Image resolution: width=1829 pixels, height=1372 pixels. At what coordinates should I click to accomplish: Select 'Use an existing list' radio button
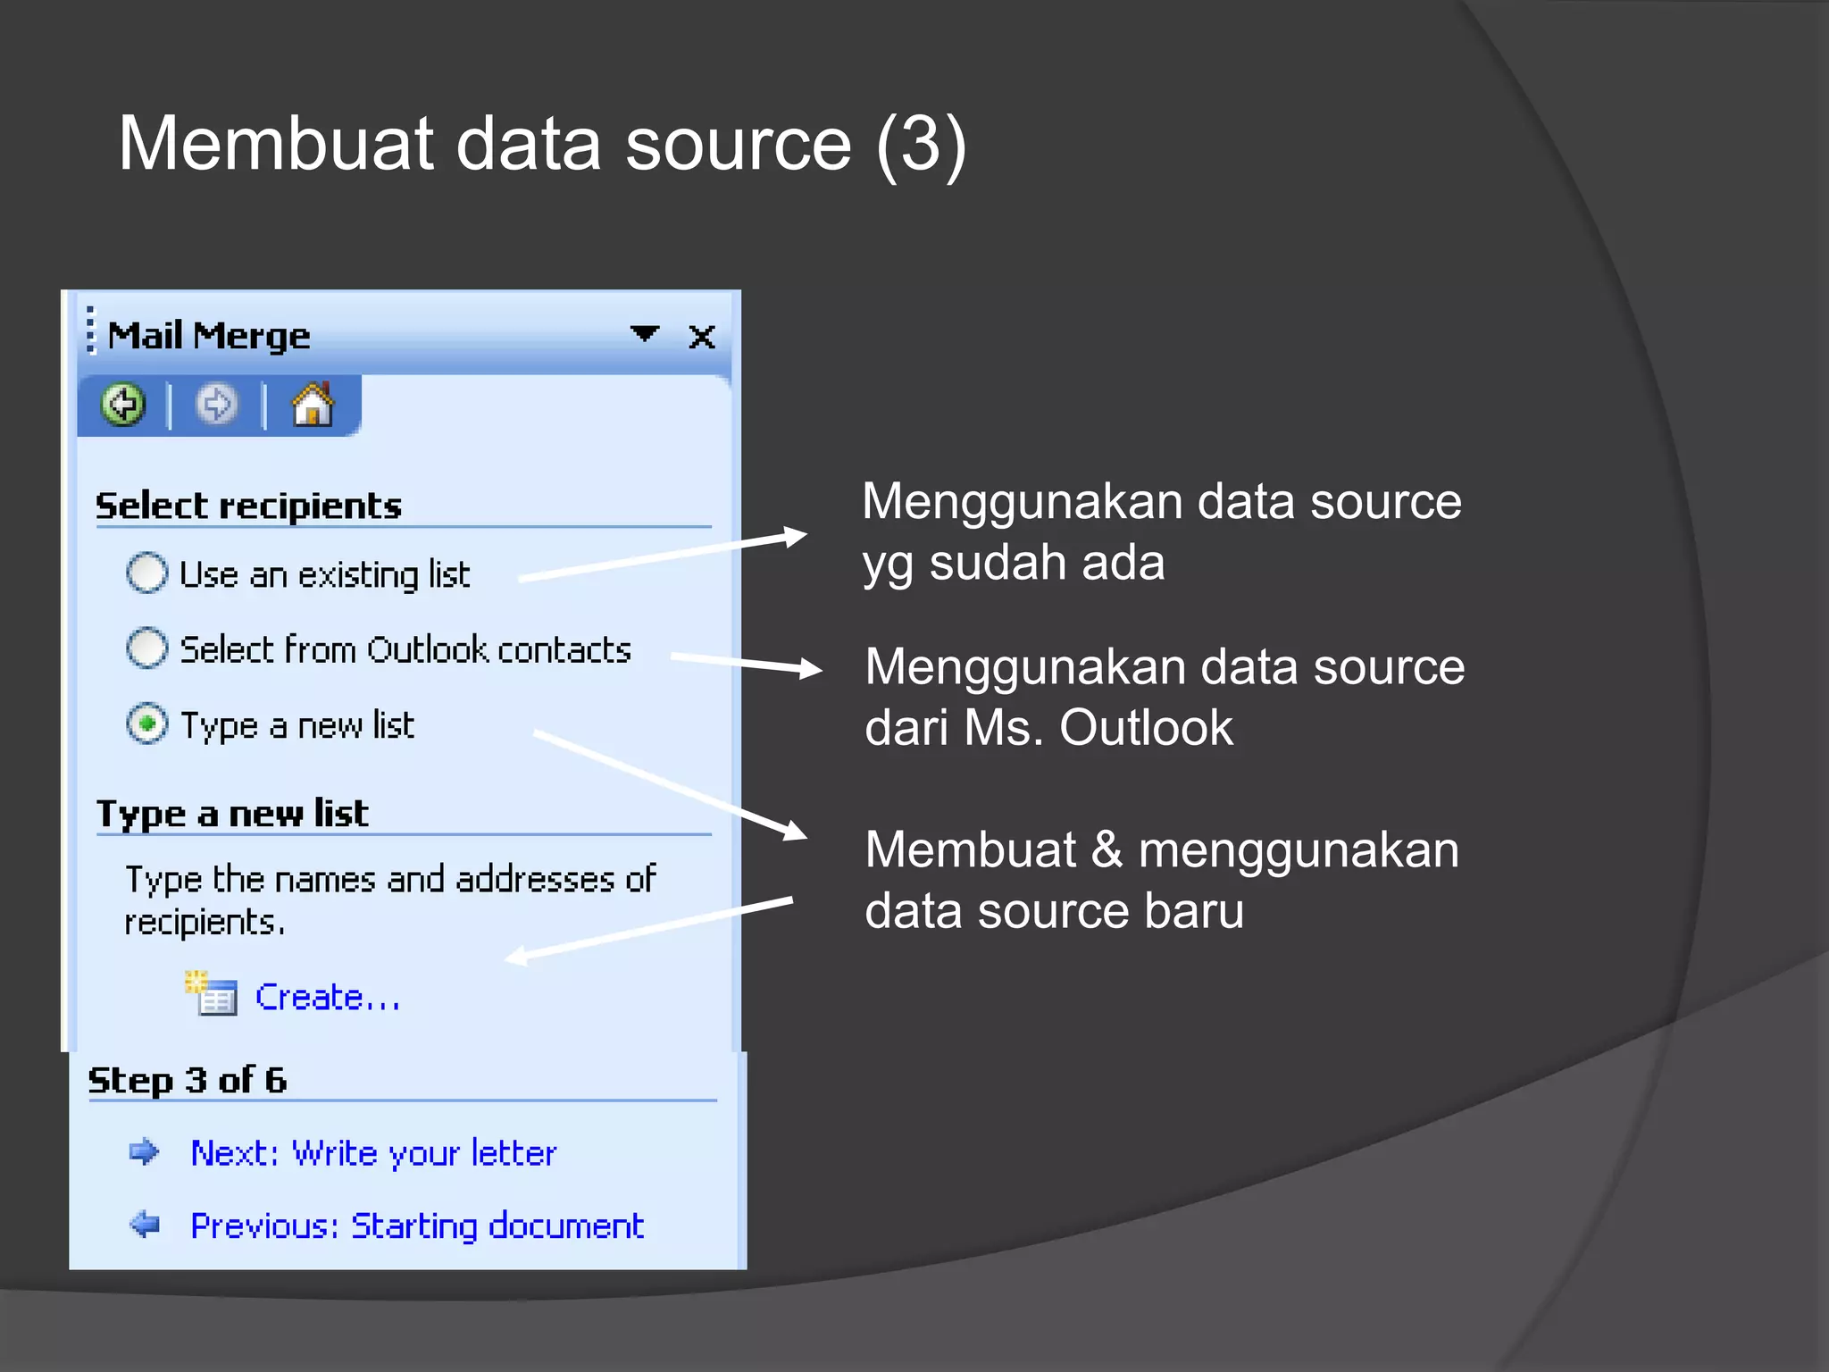[x=146, y=573]
